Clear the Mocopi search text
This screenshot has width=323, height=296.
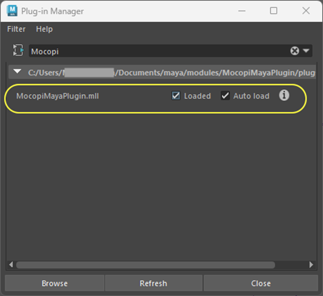pyautogui.click(x=295, y=51)
